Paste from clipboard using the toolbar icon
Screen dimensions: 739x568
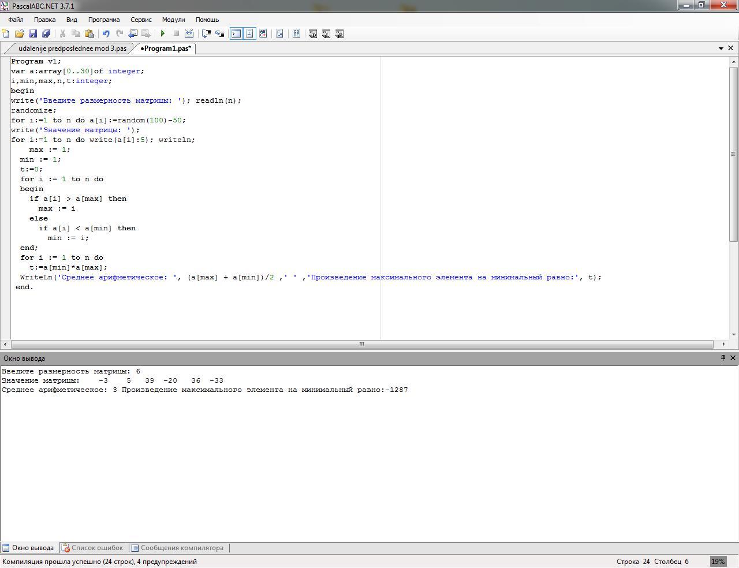[89, 33]
